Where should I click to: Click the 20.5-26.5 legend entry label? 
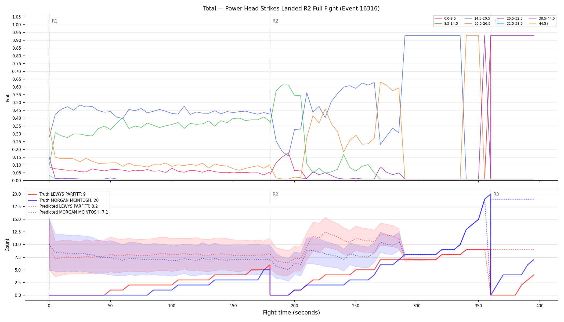point(482,24)
